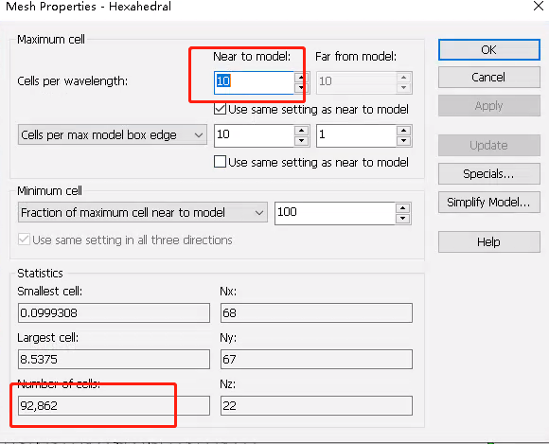
Task: Increase near-to-model cells per wavelength spinner
Action: point(301,78)
